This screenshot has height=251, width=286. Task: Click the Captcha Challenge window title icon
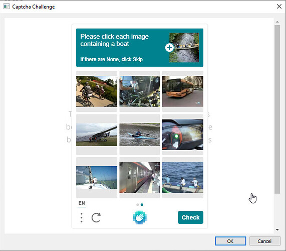point(7,7)
